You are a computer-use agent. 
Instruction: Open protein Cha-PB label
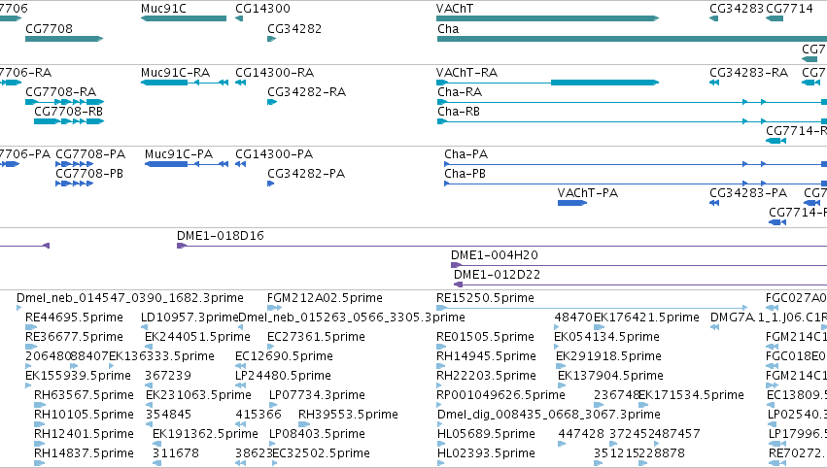(465, 174)
